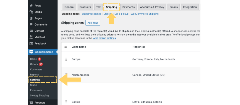Select WooCommerce in sidebar

tap(43, 52)
